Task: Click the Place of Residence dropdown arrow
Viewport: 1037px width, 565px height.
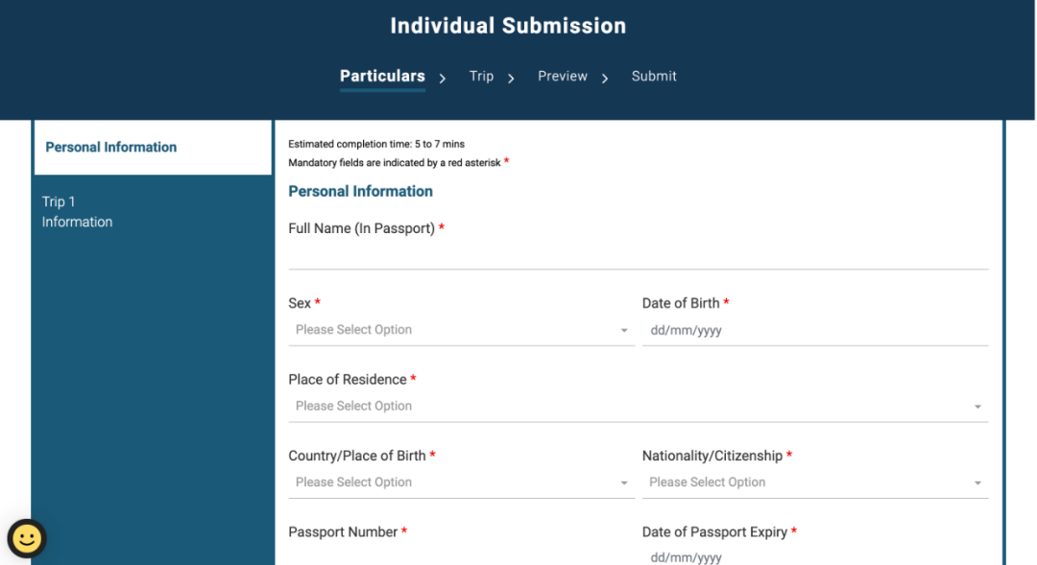Action: [x=977, y=408]
